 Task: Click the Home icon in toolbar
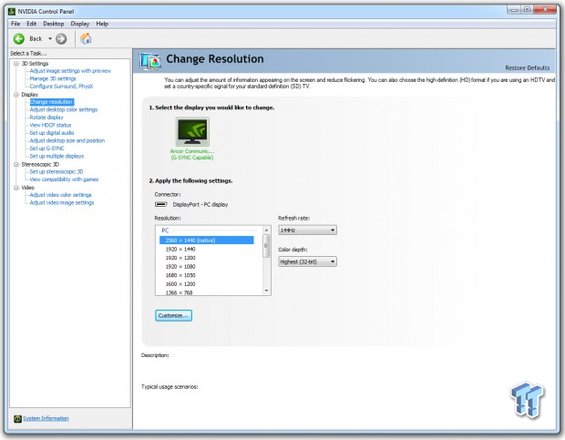point(86,38)
